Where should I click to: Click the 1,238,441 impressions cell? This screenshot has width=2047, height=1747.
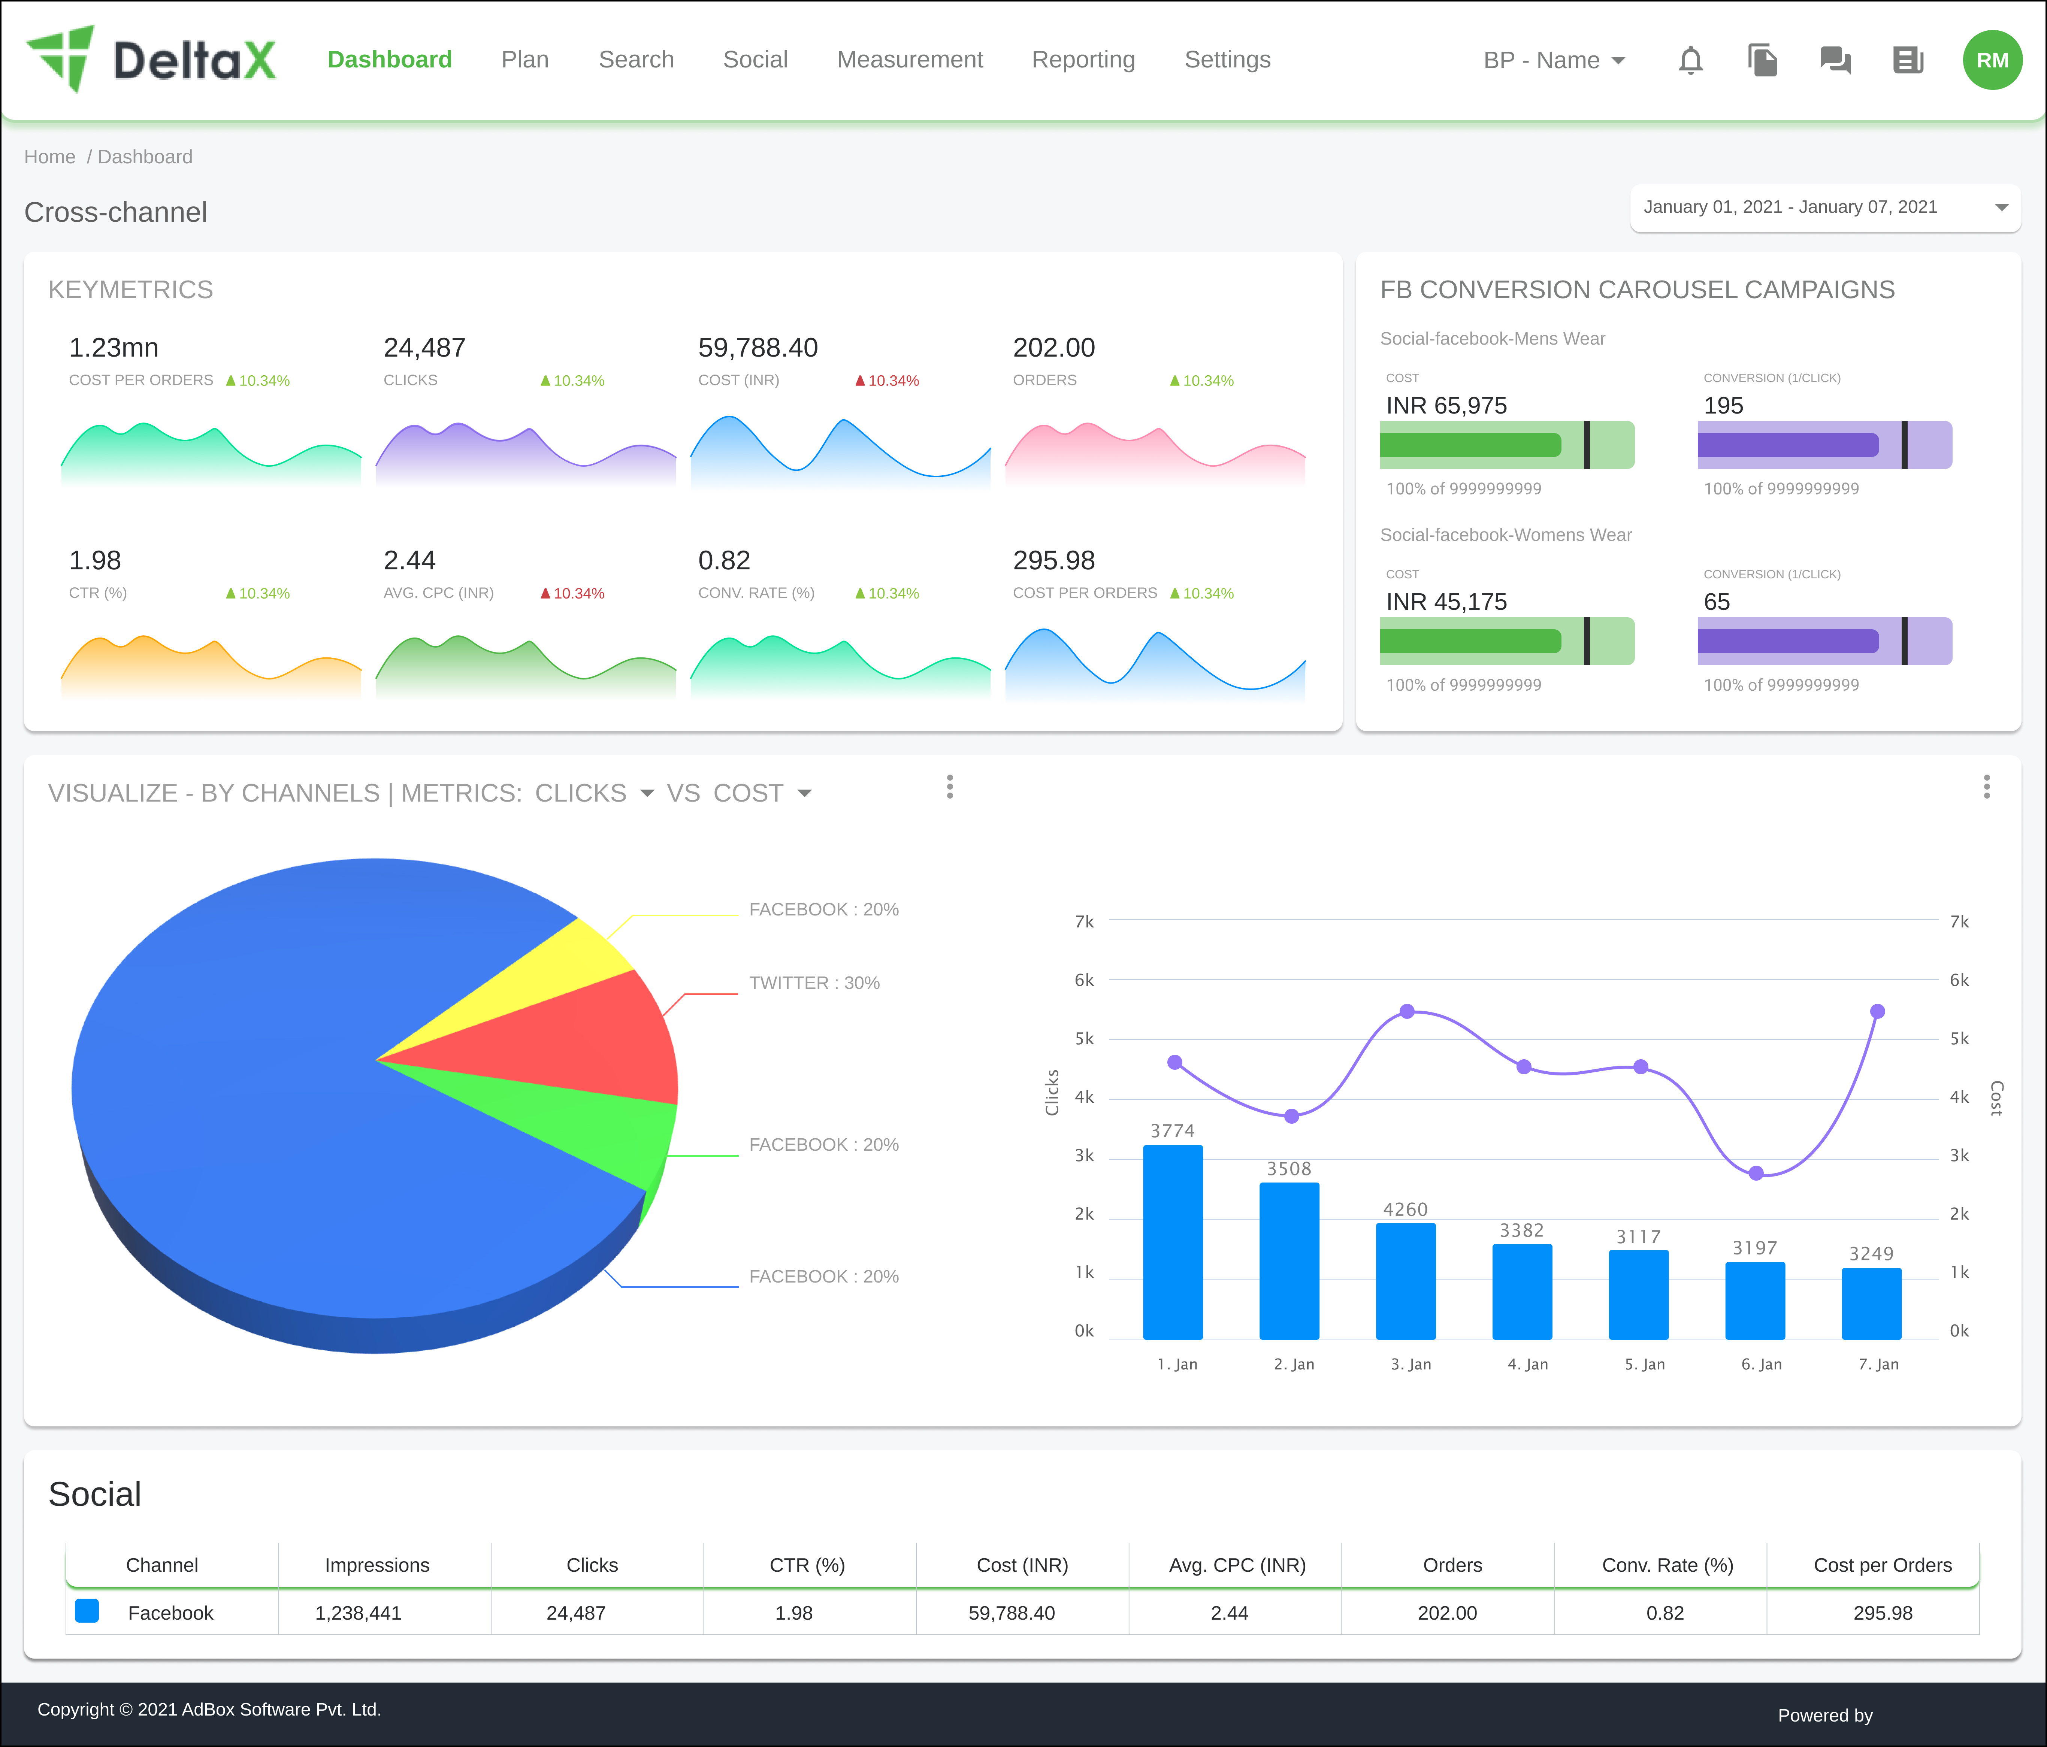coord(358,1613)
